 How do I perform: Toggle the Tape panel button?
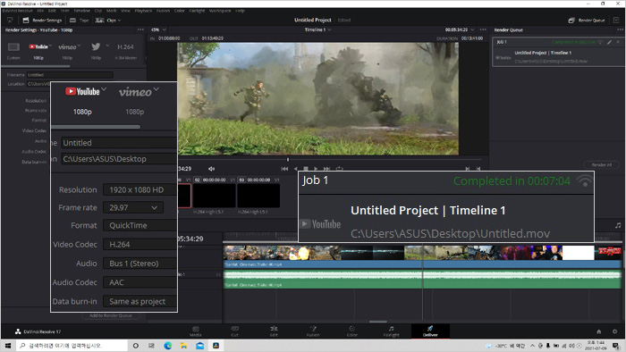(x=80, y=20)
